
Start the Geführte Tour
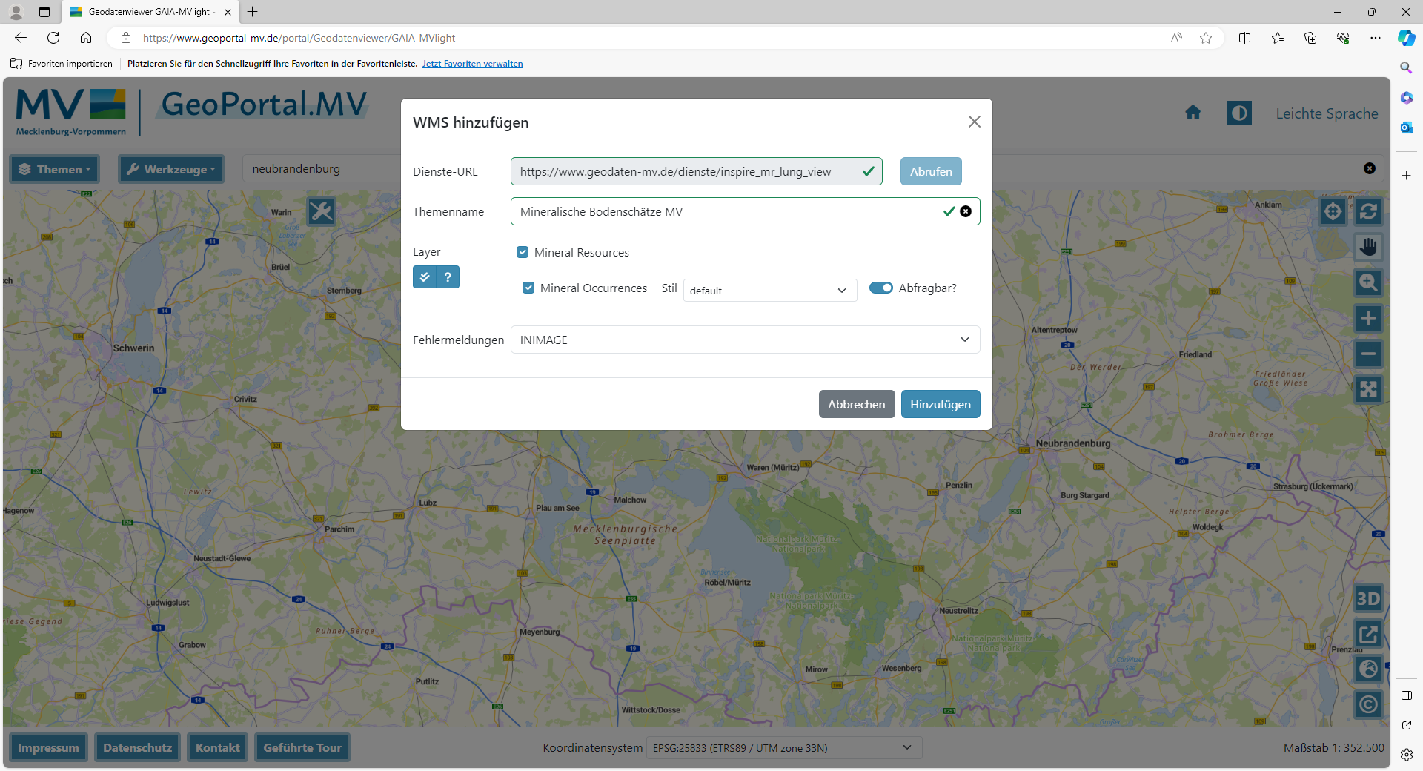tap(302, 747)
